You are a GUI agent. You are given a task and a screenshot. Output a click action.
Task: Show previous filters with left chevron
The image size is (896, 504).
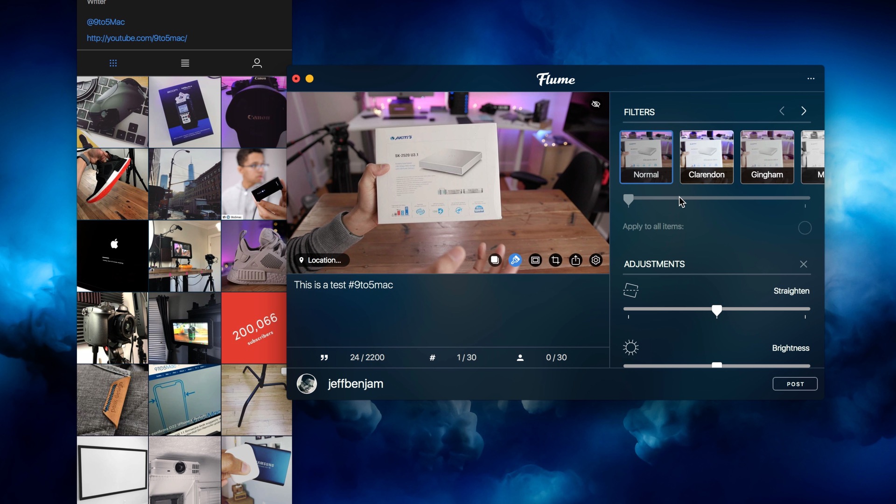782,111
